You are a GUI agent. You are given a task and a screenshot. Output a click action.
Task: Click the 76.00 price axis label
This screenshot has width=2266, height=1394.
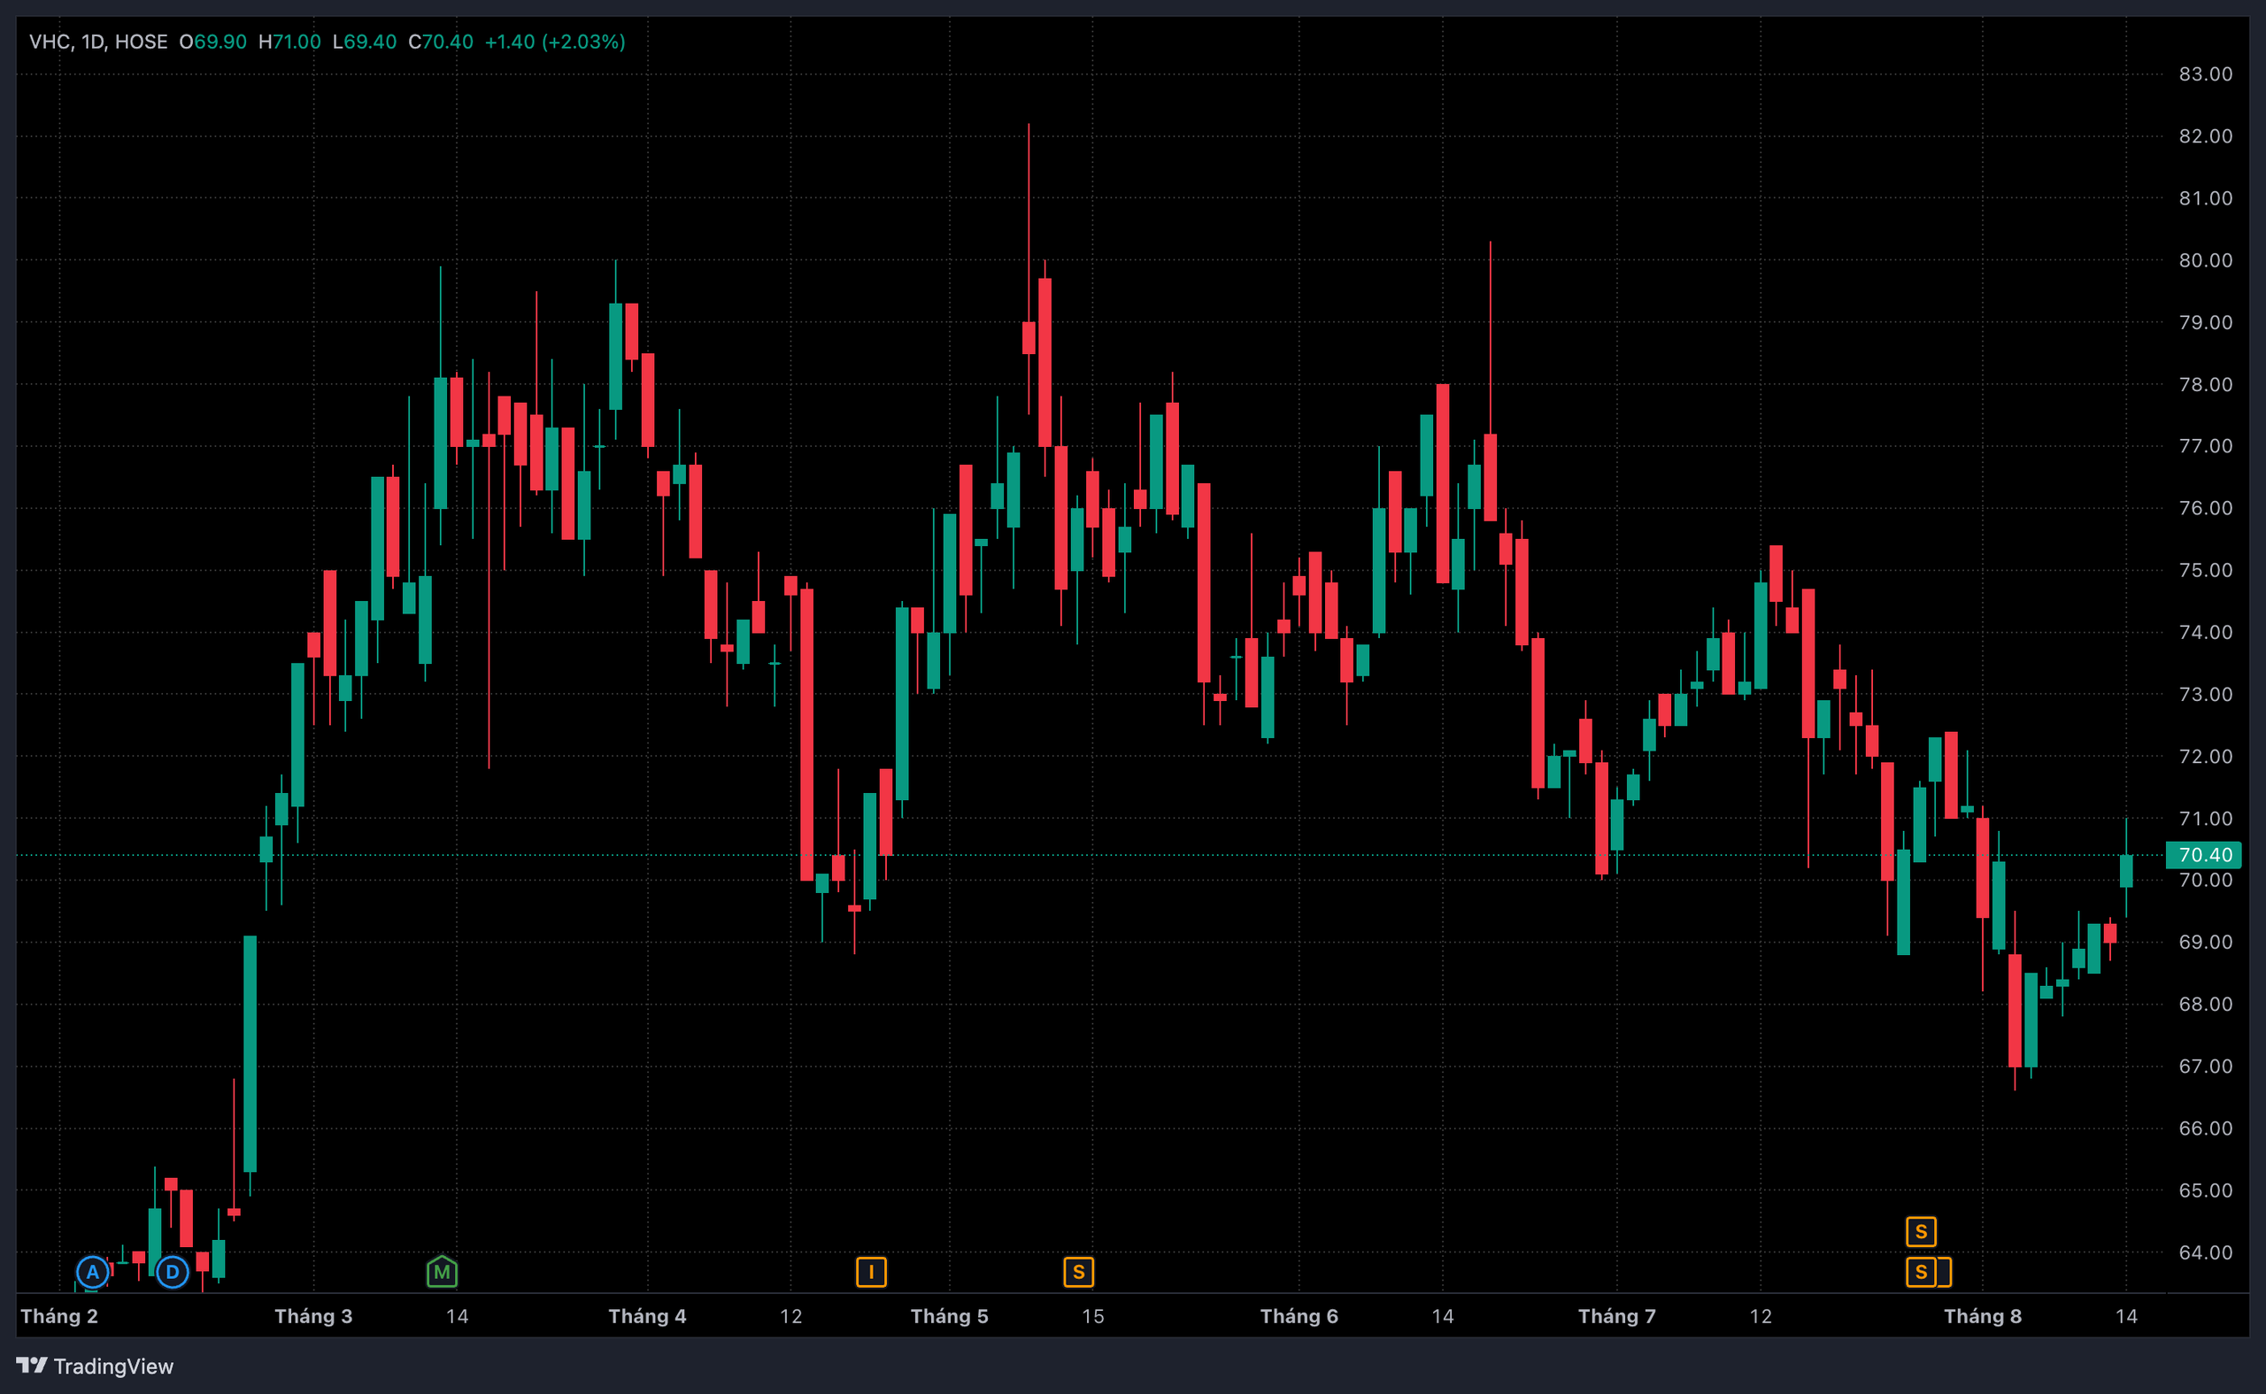(2205, 508)
